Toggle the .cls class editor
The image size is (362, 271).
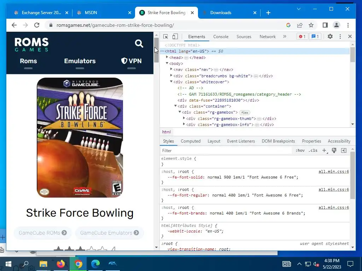tap(313, 150)
